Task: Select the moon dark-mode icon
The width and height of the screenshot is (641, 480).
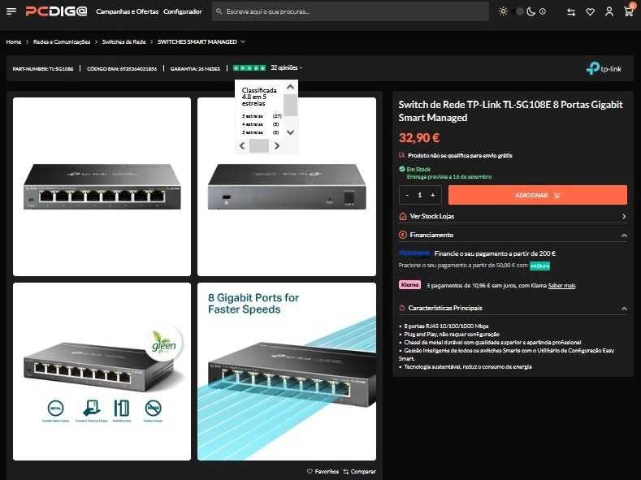Action: 531,11
